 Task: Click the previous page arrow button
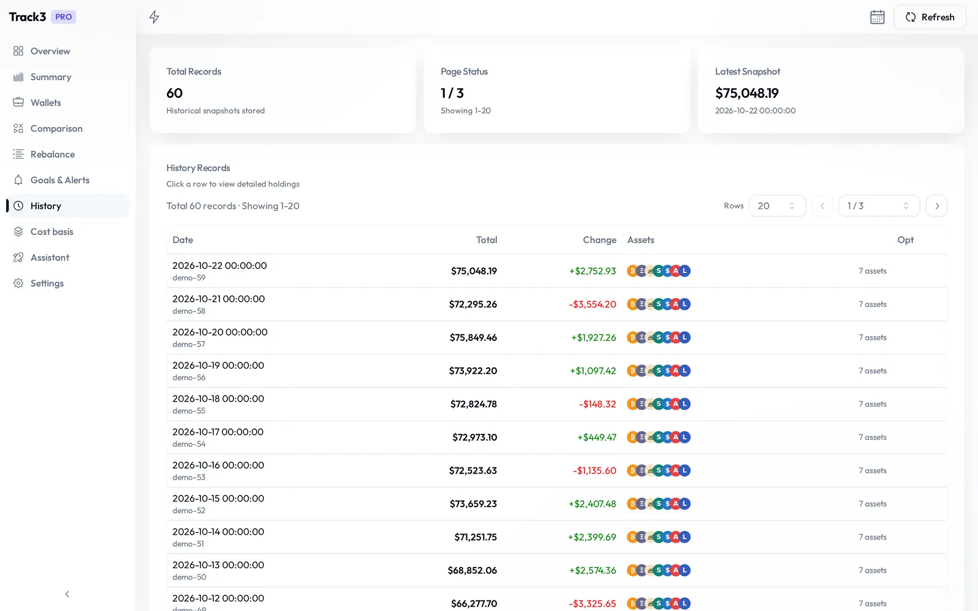pyautogui.click(x=822, y=206)
